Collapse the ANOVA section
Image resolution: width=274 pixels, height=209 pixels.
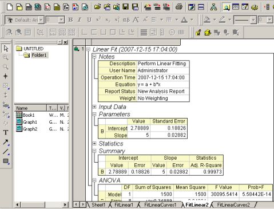(x=94, y=180)
